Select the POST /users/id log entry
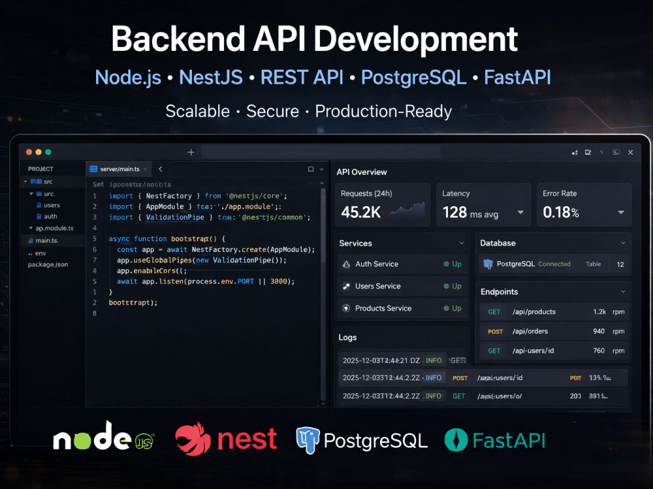The image size is (653, 489). (x=483, y=378)
